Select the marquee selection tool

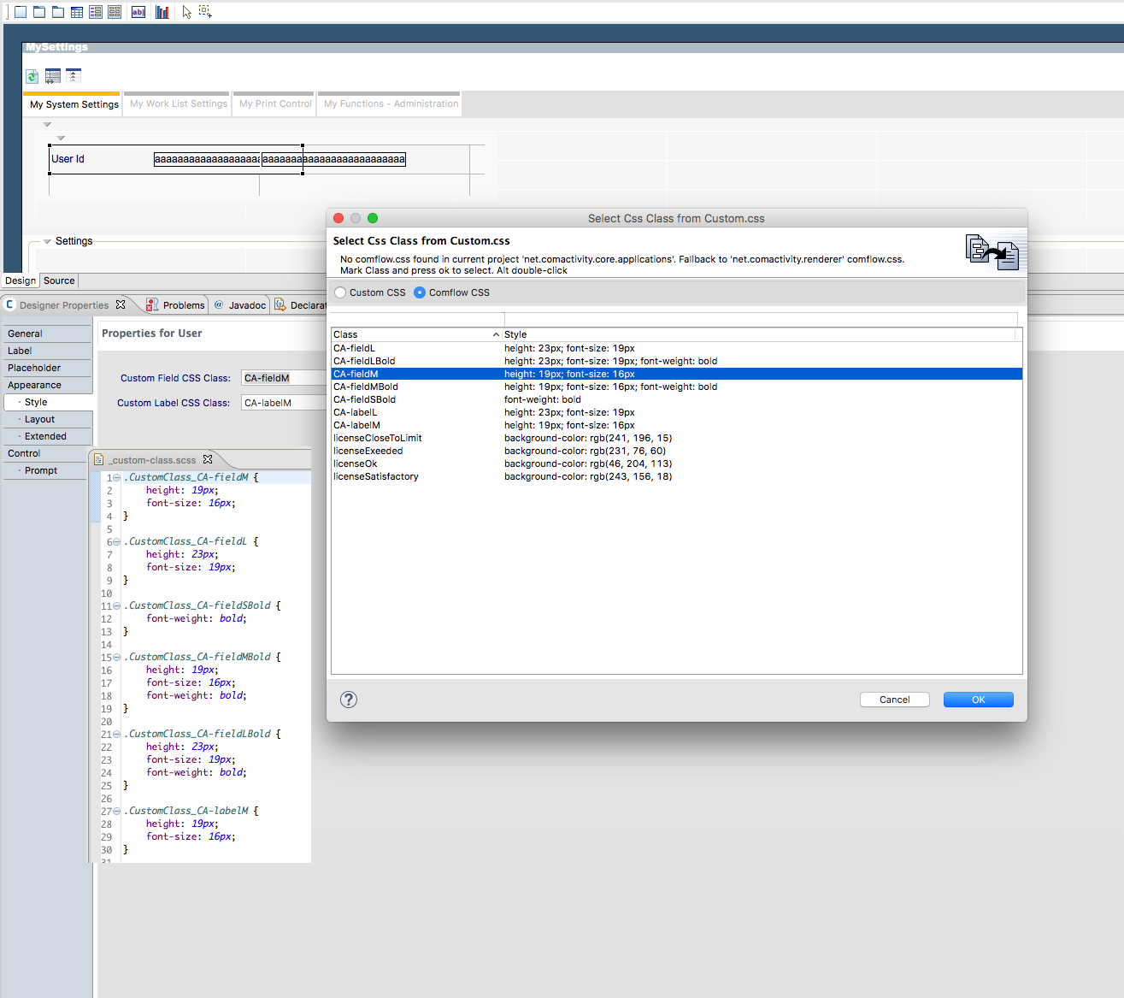[x=205, y=11]
